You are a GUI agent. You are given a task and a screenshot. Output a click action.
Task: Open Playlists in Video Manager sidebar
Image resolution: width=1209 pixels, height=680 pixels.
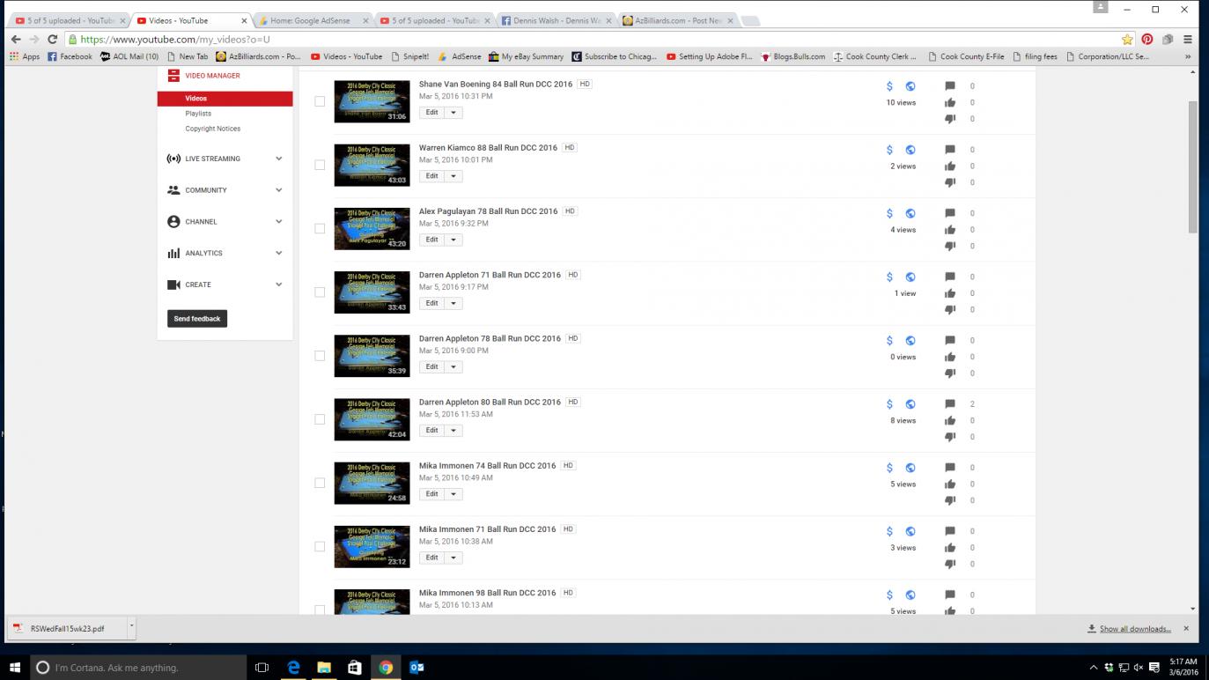pyautogui.click(x=198, y=114)
